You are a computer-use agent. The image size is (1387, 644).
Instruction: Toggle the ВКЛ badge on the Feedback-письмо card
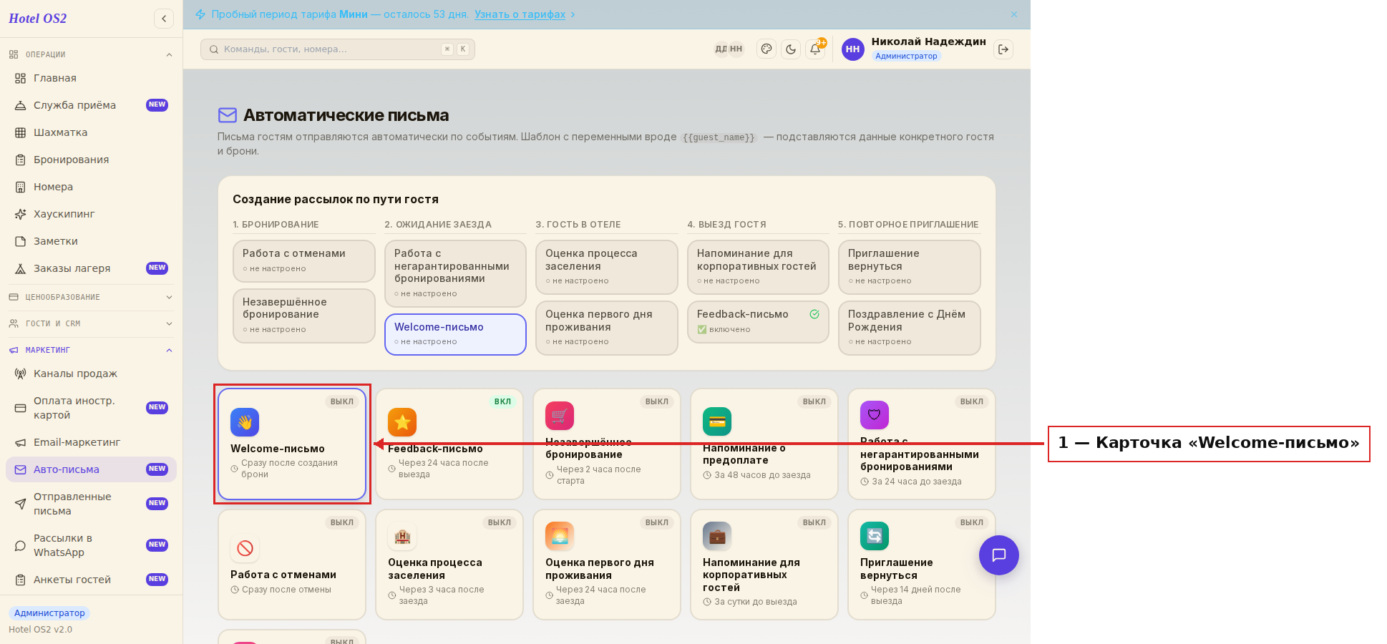pos(502,401)
